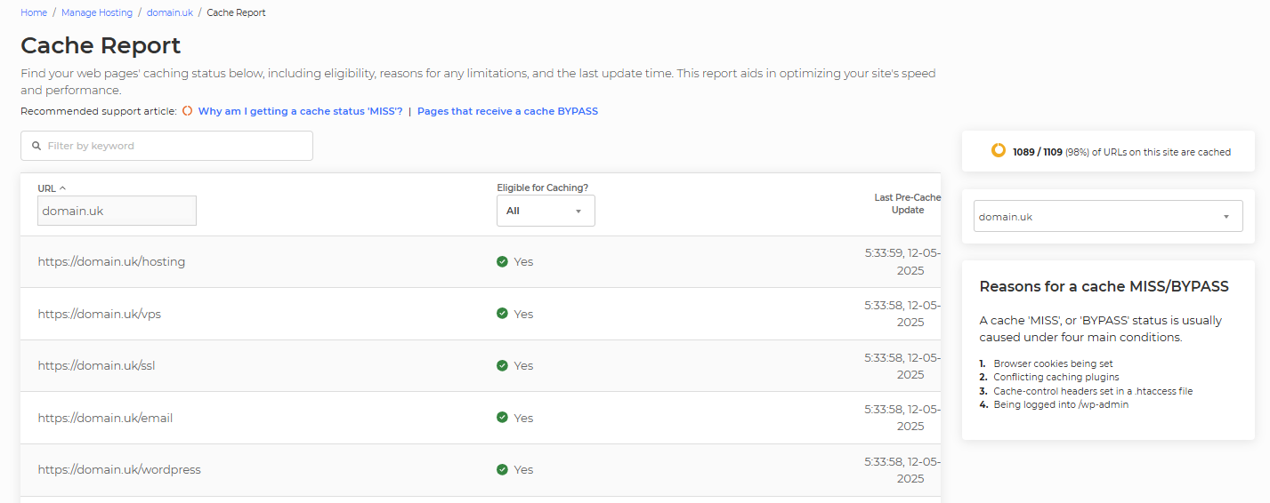Click Yes status in ssl row
The image size is (1270, 503).
click(x=523, y=365)
